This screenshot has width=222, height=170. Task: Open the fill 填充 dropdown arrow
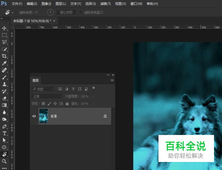coord(93,104)
